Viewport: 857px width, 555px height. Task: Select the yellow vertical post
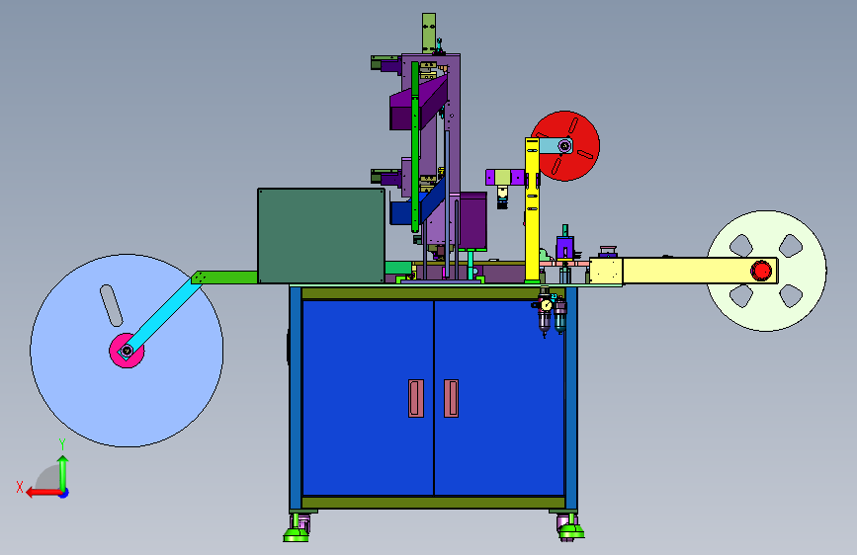click(x=533, y=210)
